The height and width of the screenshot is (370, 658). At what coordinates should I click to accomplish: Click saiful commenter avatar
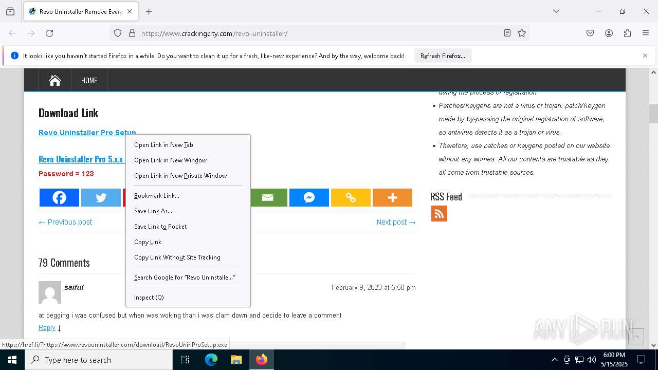tap(50, 292)
